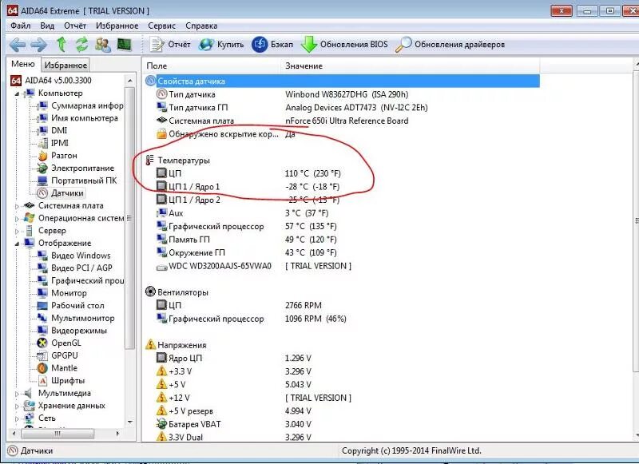Go back with the blue left arrow

pos(18,45)
